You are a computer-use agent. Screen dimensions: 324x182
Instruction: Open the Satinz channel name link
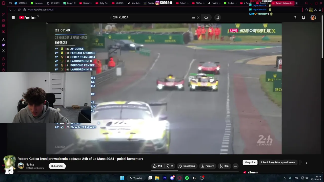(30, 165)
